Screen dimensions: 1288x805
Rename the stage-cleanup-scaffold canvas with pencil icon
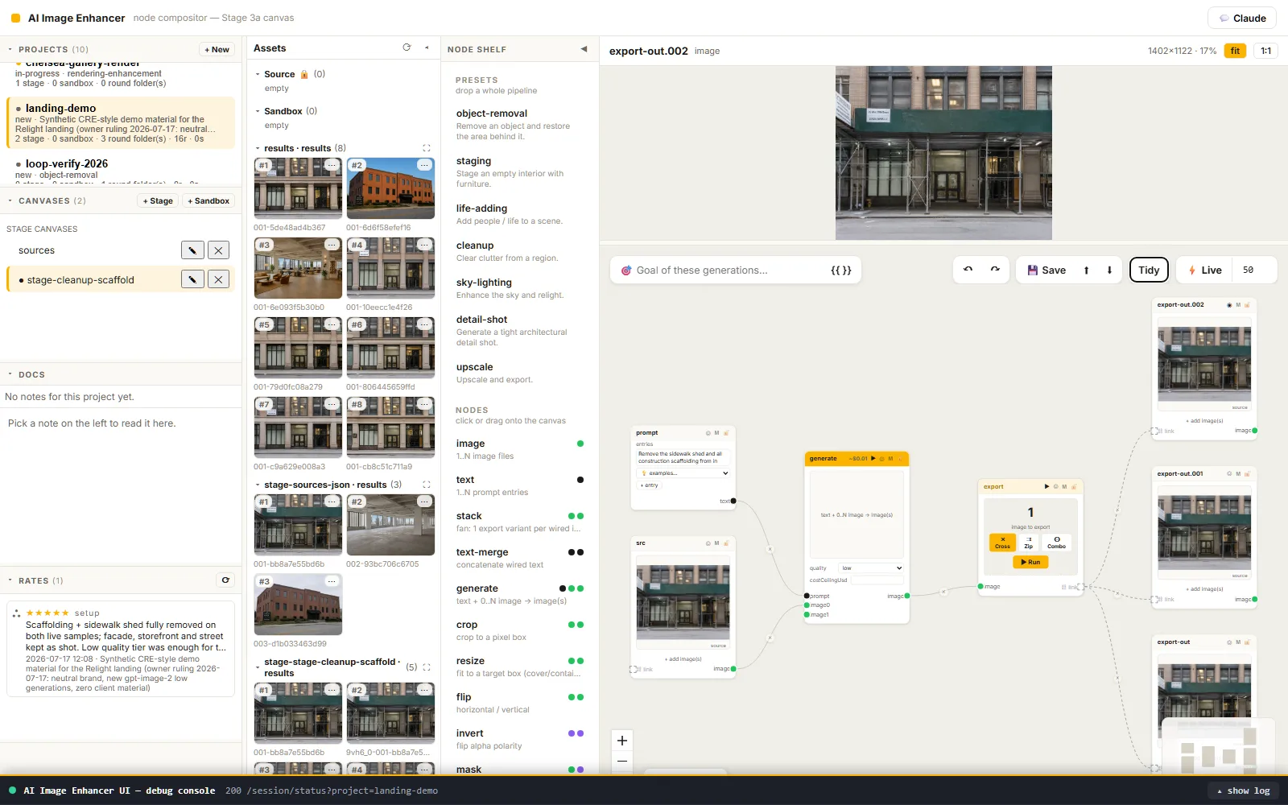[x=192, y=279]
